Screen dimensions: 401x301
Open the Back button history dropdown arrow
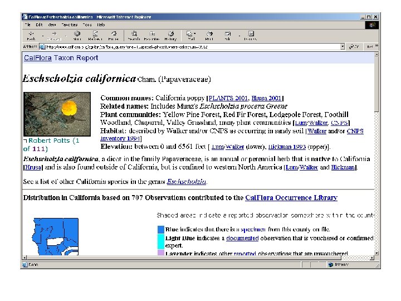coord(42,36)
